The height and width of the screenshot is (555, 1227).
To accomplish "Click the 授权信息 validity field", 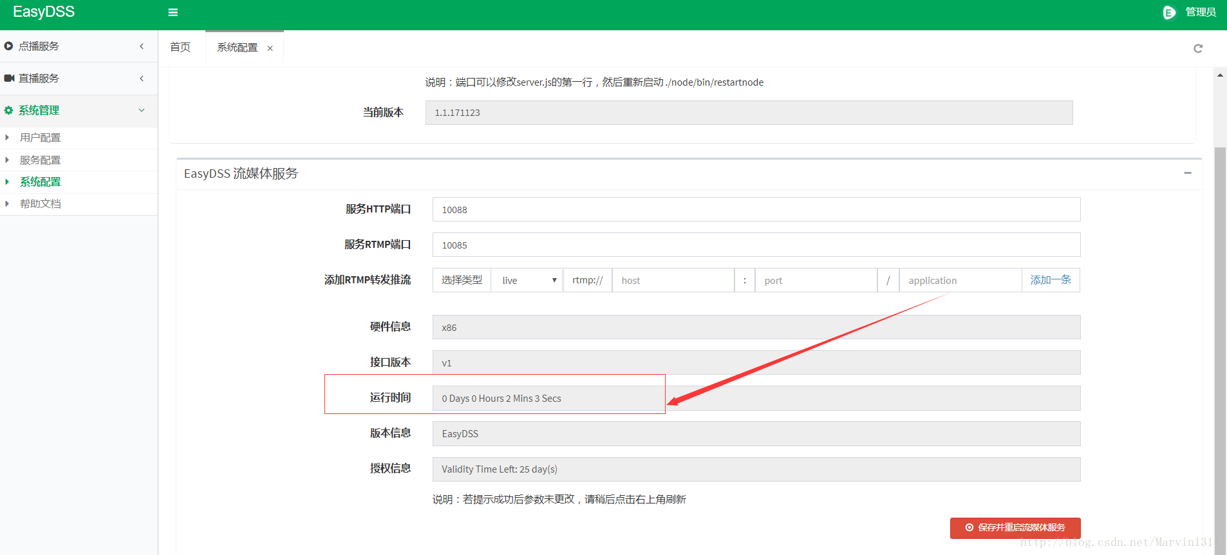I will click(756, 469).
